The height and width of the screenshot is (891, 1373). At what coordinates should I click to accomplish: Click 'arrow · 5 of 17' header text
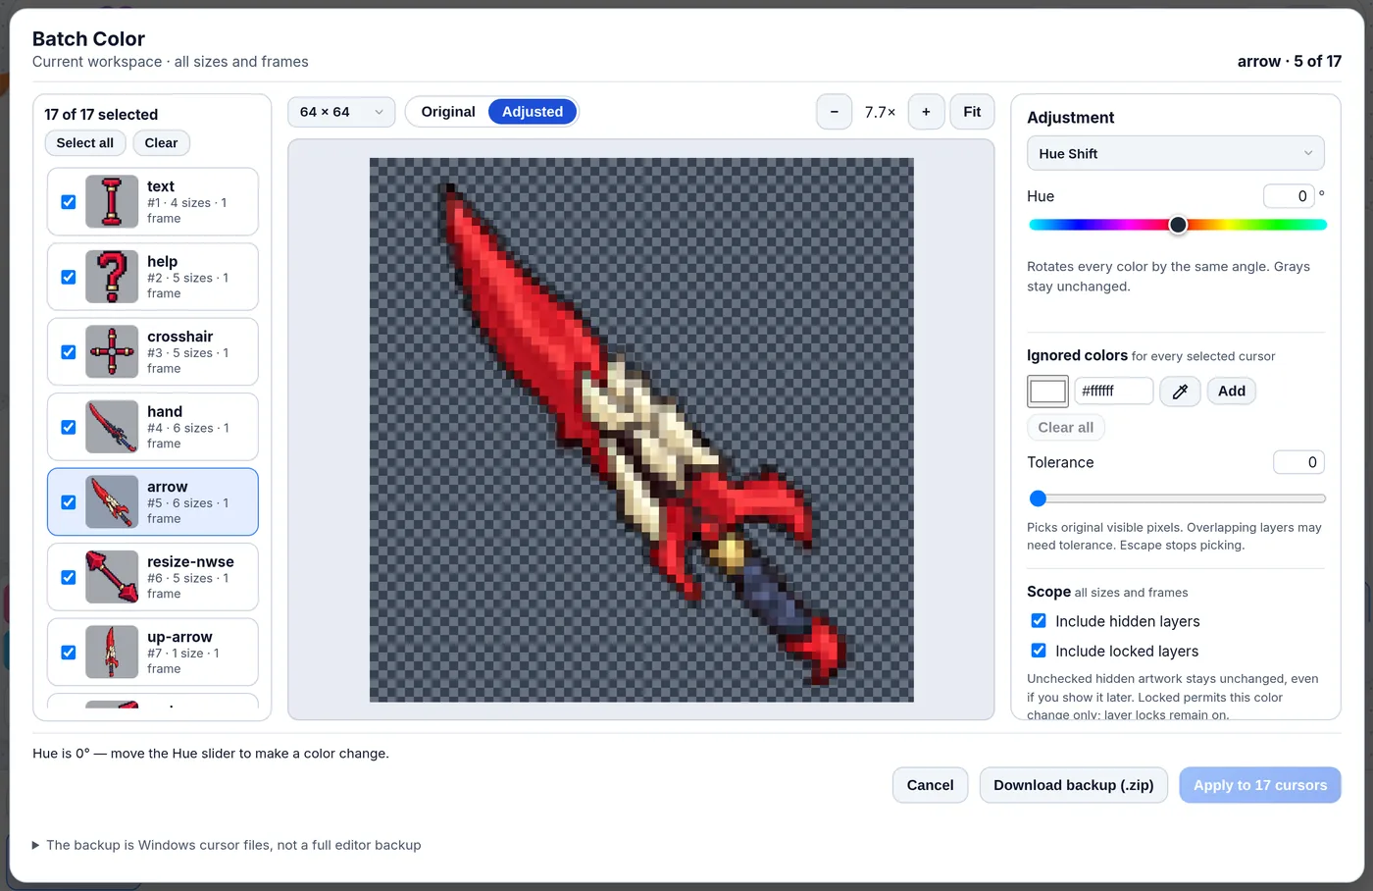click(1289, 61)
